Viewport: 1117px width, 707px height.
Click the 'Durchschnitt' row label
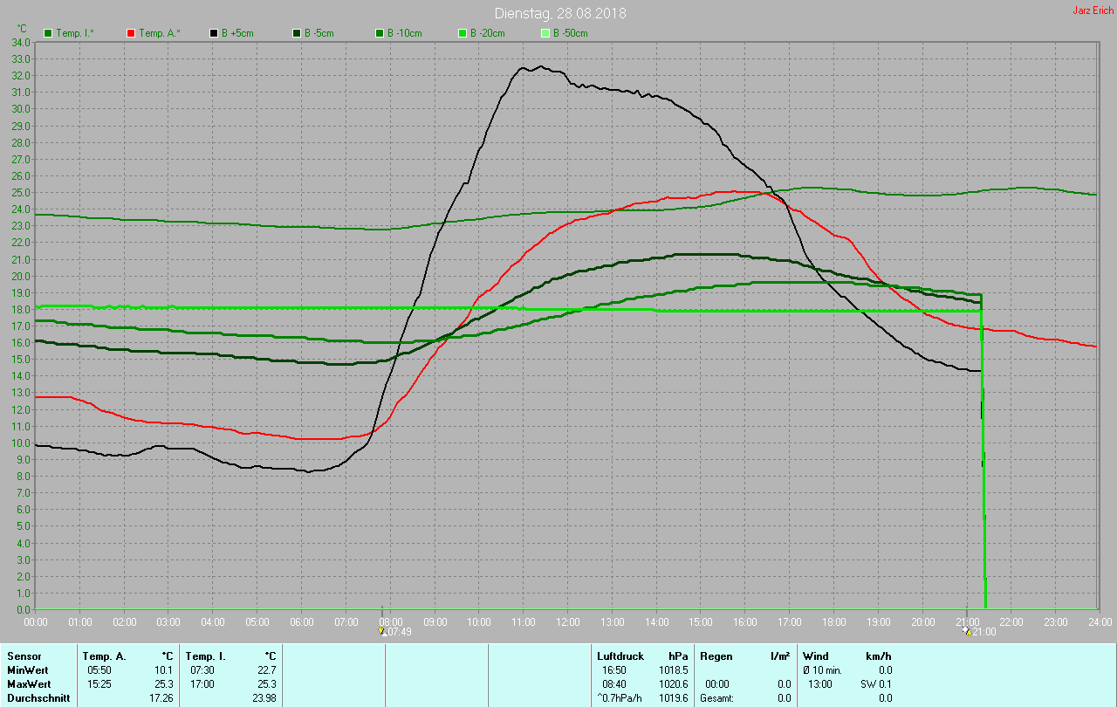(38, 697)
